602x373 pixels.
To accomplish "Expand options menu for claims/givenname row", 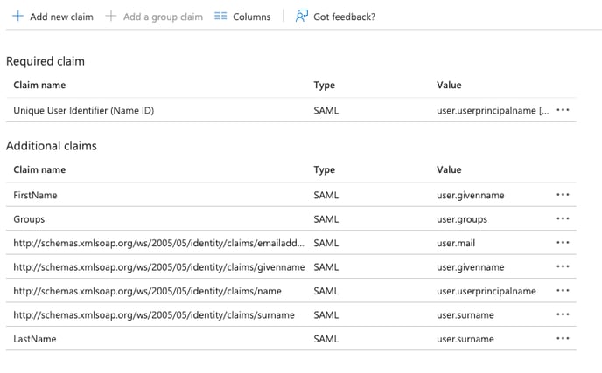I will coord(563,266).
